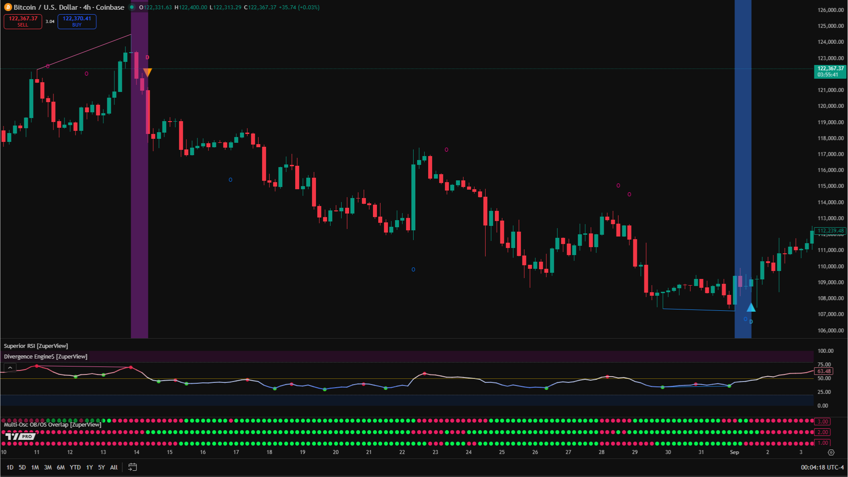
Task: Select the Superior RSI indicator label
Action: [x=36, y=346]
